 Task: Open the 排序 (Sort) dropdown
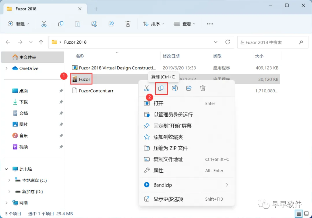[x=153, y=24]
